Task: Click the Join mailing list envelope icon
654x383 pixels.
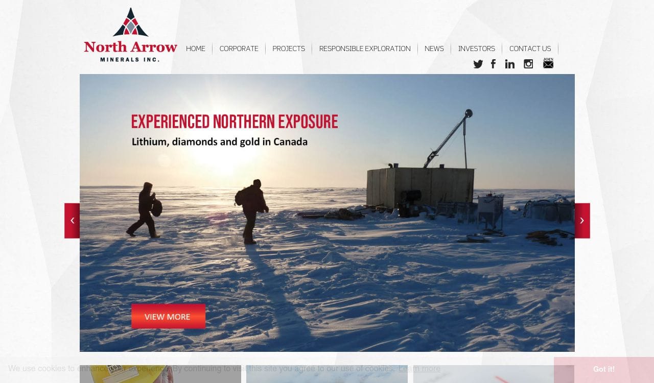Action: tap(548, 63)
